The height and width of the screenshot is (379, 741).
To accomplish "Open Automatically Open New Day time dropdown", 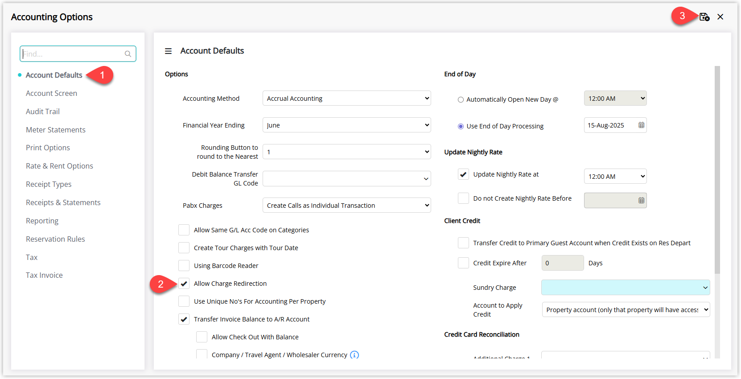I will [615, 99].
